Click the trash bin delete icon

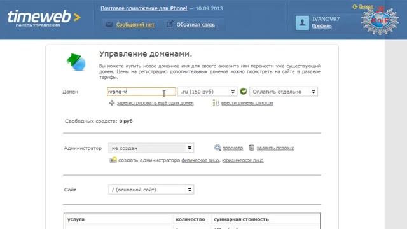pyautogui.click(x=252, y=148)
